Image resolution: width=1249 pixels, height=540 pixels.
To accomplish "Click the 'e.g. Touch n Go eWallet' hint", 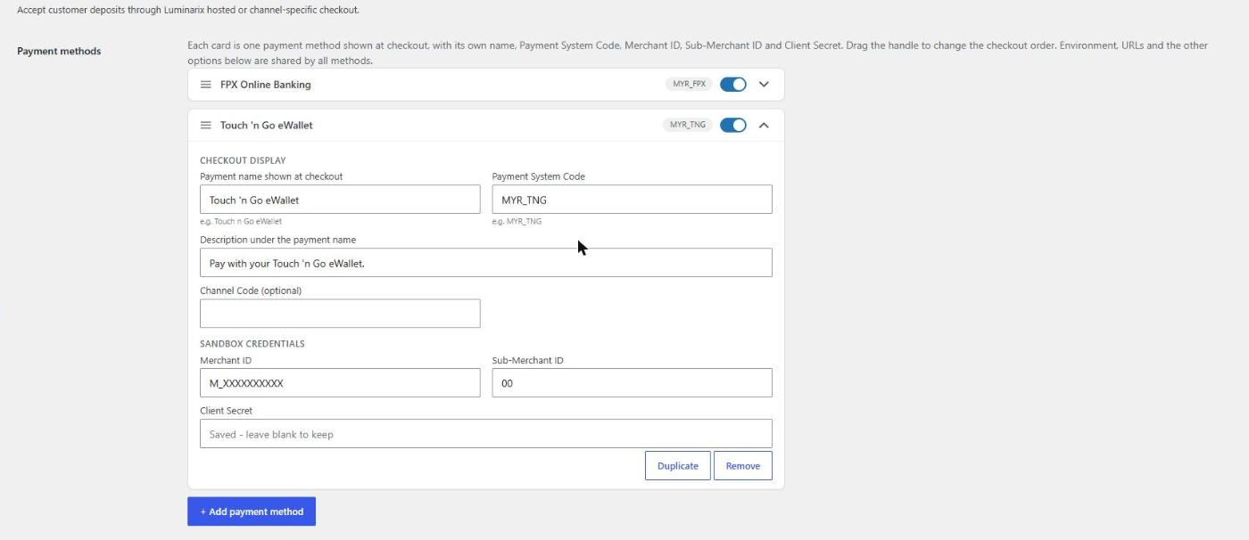I will click(241, 221).
